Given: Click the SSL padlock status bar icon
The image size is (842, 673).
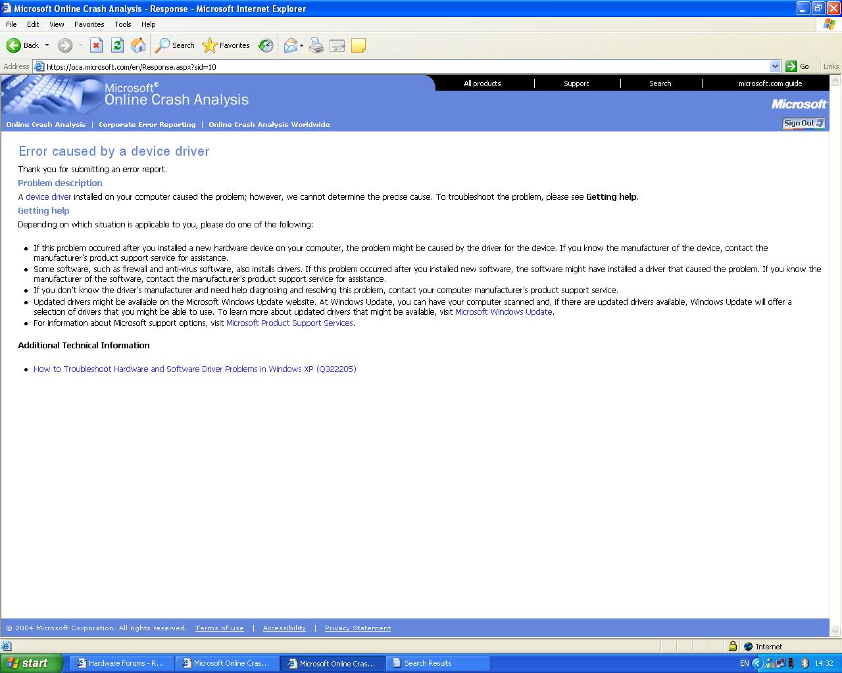Looking at the screenshot, I should pos(732,646).
